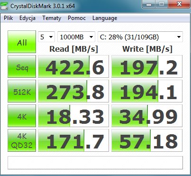Close the CrystalDiskMark window
The width and height of the screenshot is (191, 176).
click(179, 4)
